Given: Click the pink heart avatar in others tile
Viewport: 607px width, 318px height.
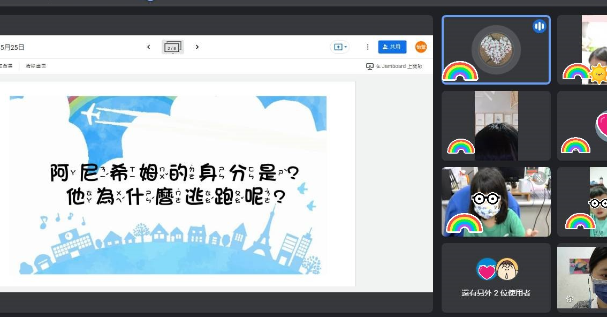Looking at the screenshot, I should (486, 269).
